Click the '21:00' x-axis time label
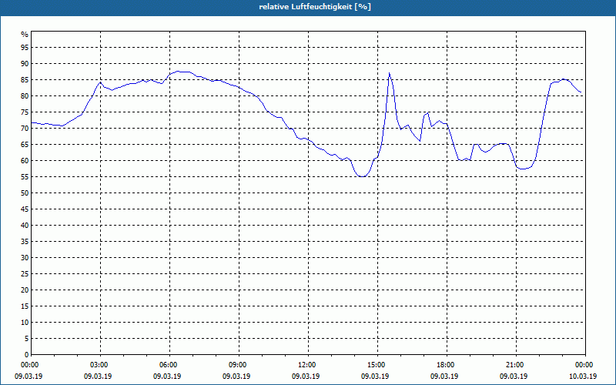The height and width of the screenshot is (385, 616). tap(515, 365)
